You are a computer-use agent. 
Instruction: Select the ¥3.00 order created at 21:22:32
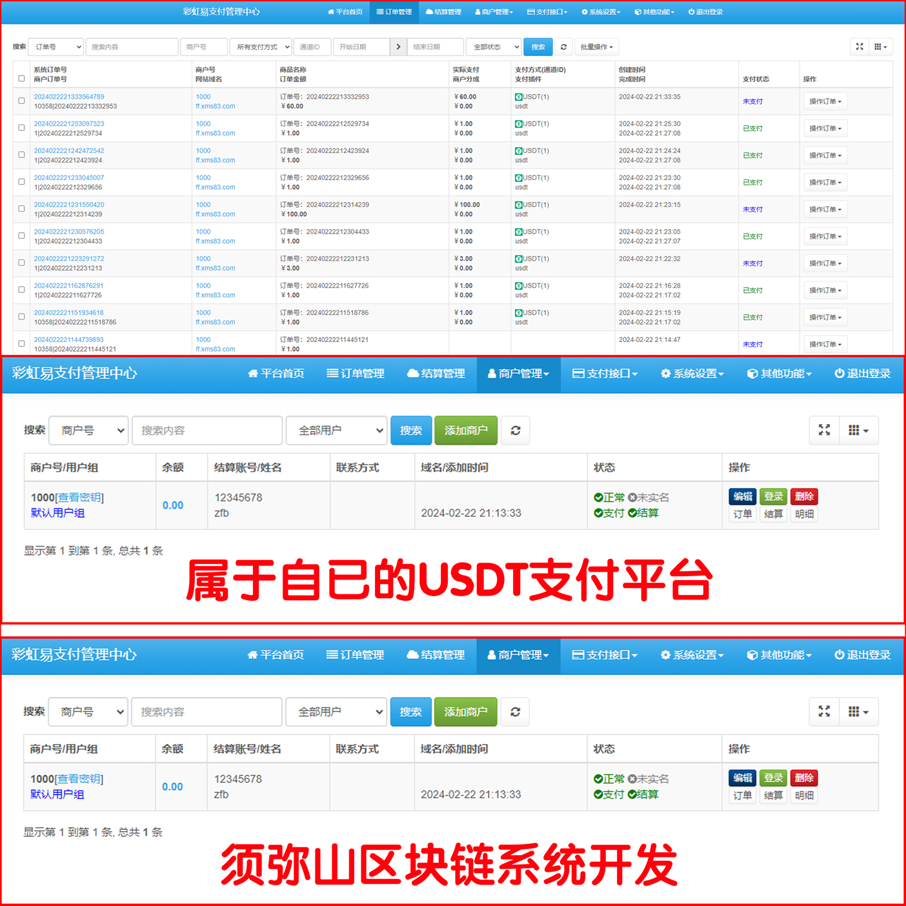21,263
